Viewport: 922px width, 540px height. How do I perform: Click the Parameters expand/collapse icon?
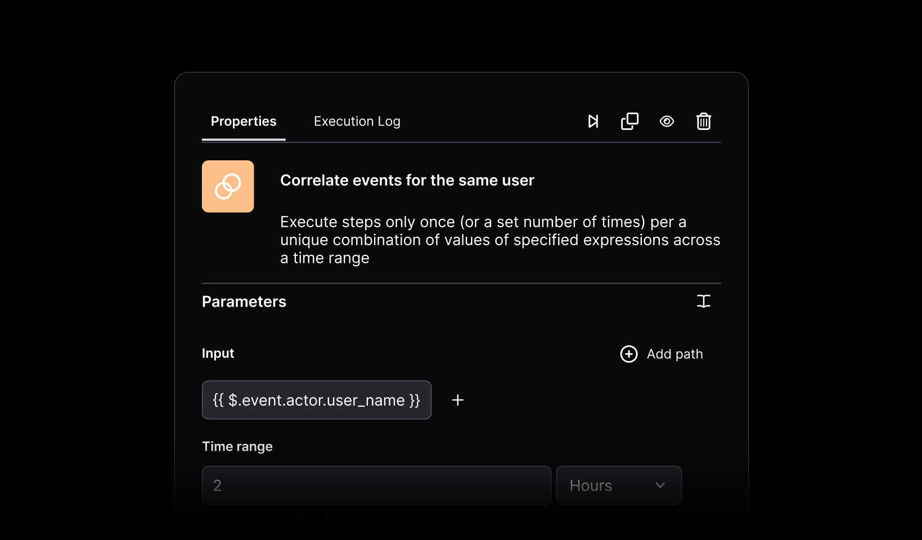click(703, 301)
